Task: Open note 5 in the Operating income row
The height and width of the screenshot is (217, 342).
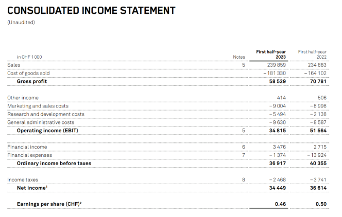Action: [x=243, y=131]
